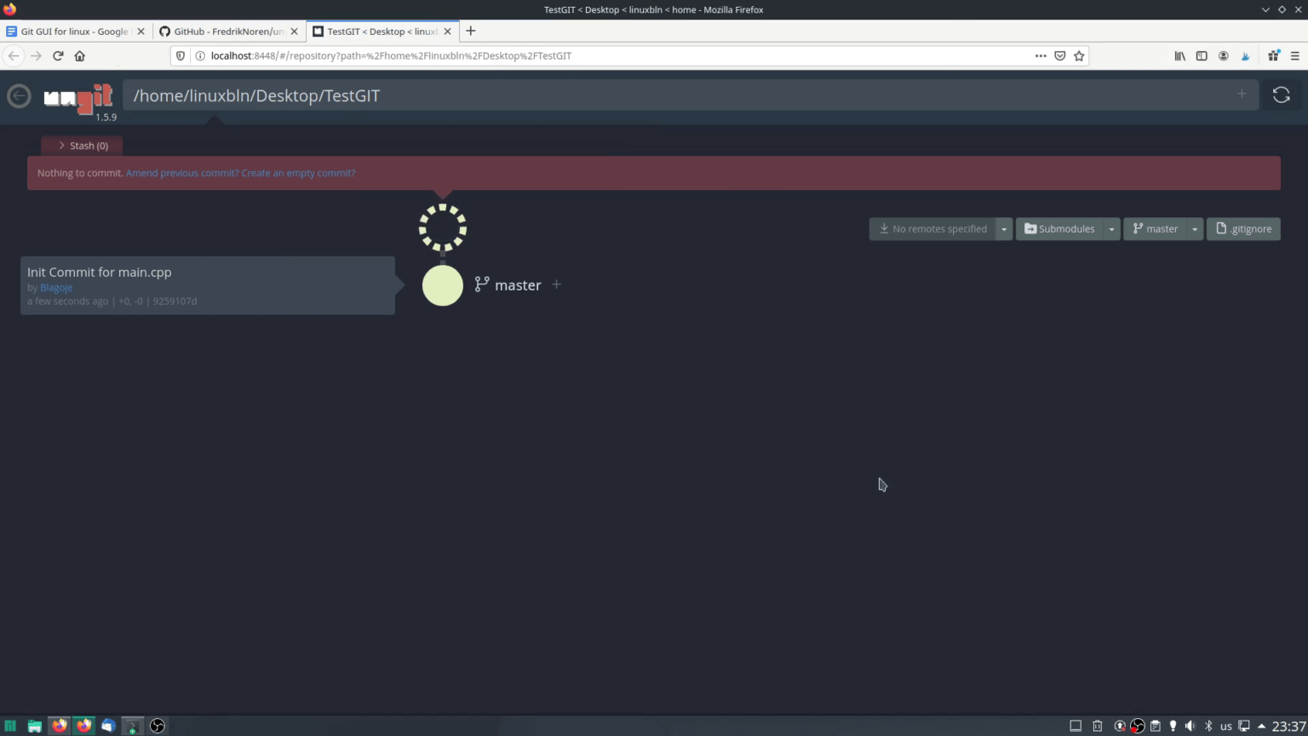Open Firefox Library icon
Screen dimensions: 1308x736
(x=1179, y=55)
